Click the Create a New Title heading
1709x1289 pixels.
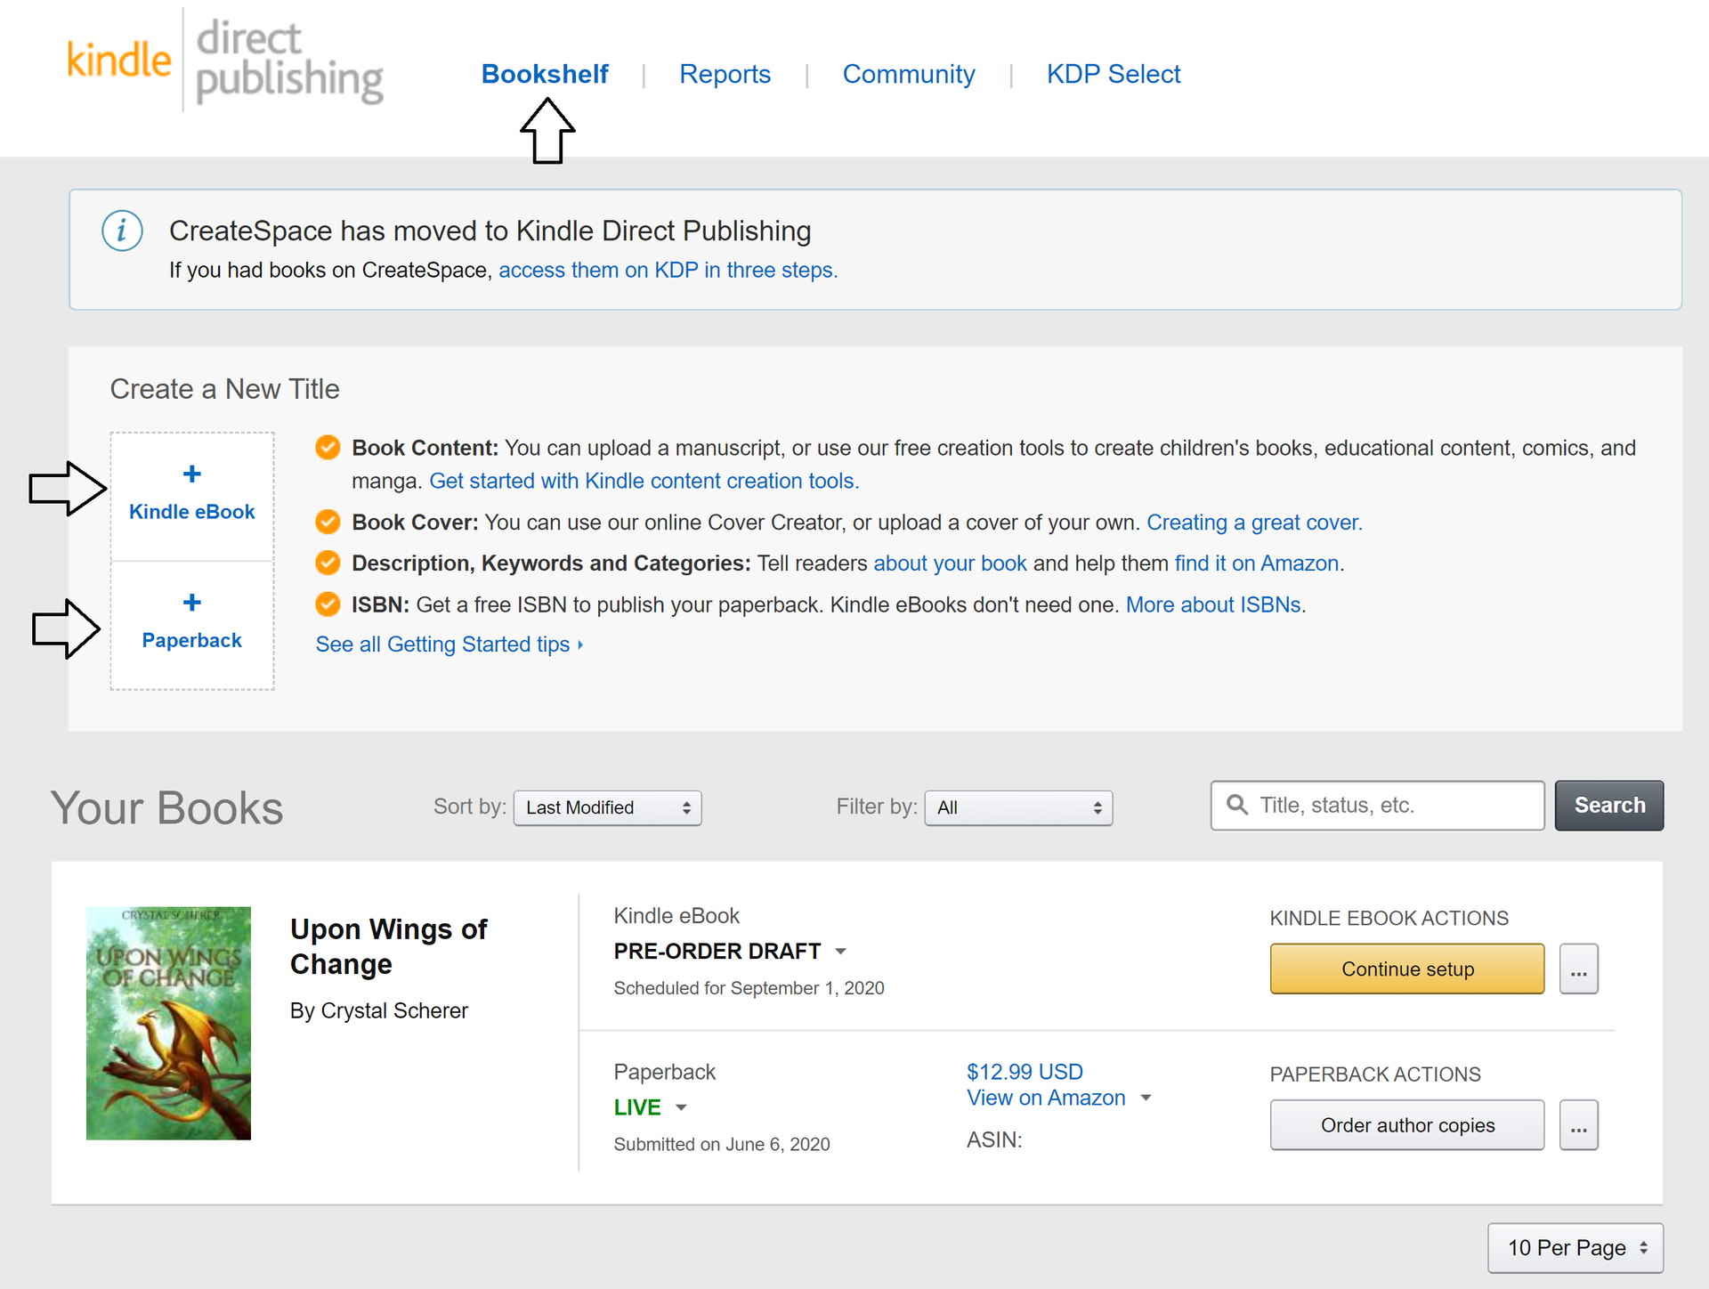[224, 389]
